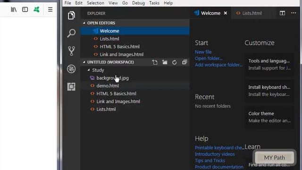
Task: Select Welcome in Open Editors
Action: point(135,31)
